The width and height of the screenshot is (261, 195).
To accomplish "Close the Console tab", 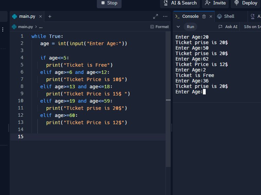I will coord(211,16).
